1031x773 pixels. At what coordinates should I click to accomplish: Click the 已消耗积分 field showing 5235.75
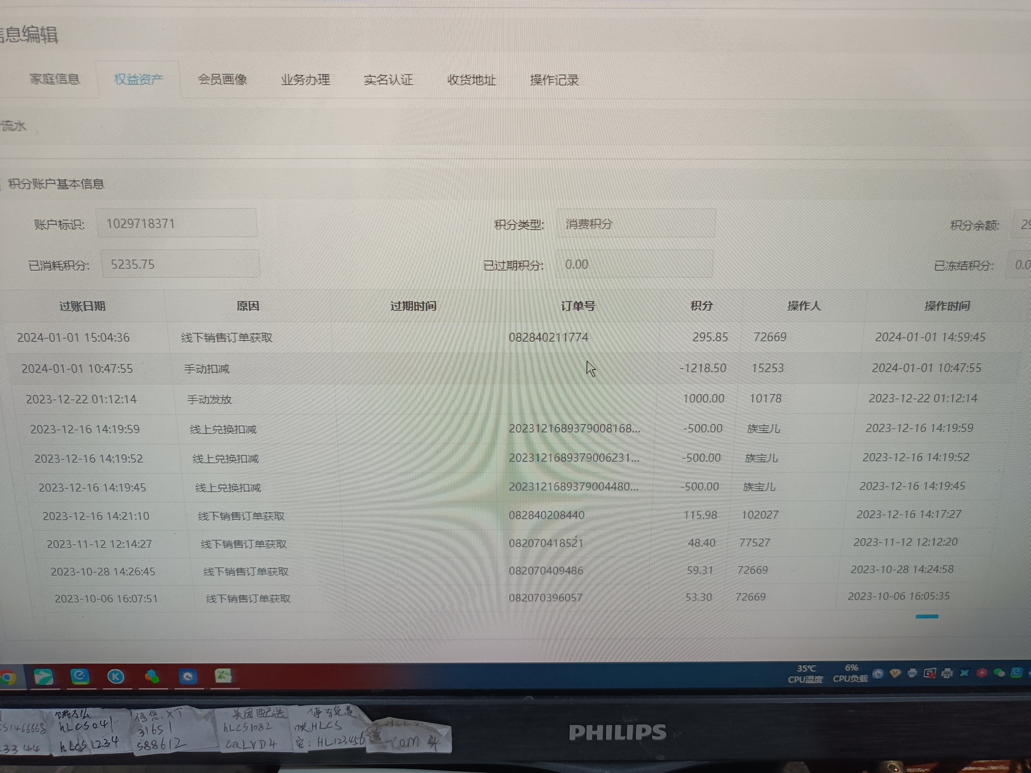[180, 265]
